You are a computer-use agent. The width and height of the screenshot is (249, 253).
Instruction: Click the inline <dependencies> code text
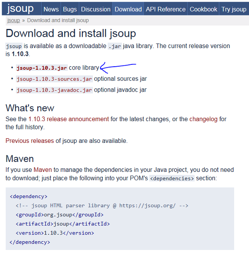coord(172,179)
